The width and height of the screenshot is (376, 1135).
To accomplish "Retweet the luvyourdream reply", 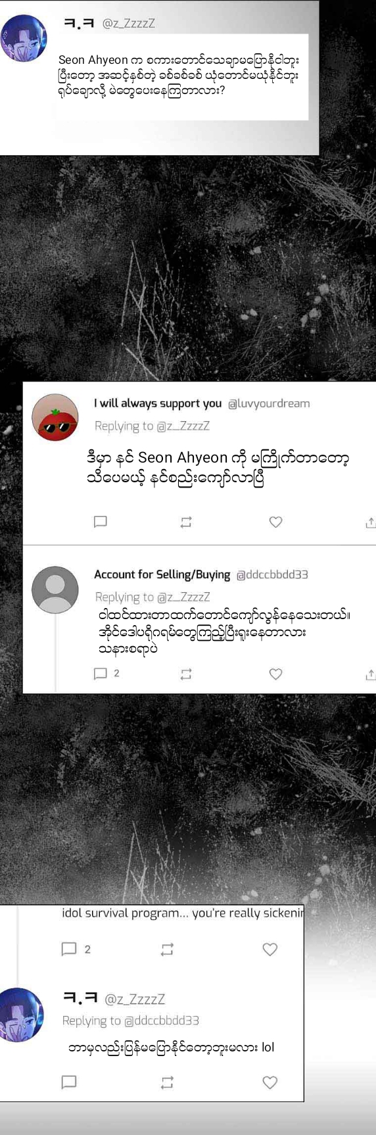I will tap(186, 522).
